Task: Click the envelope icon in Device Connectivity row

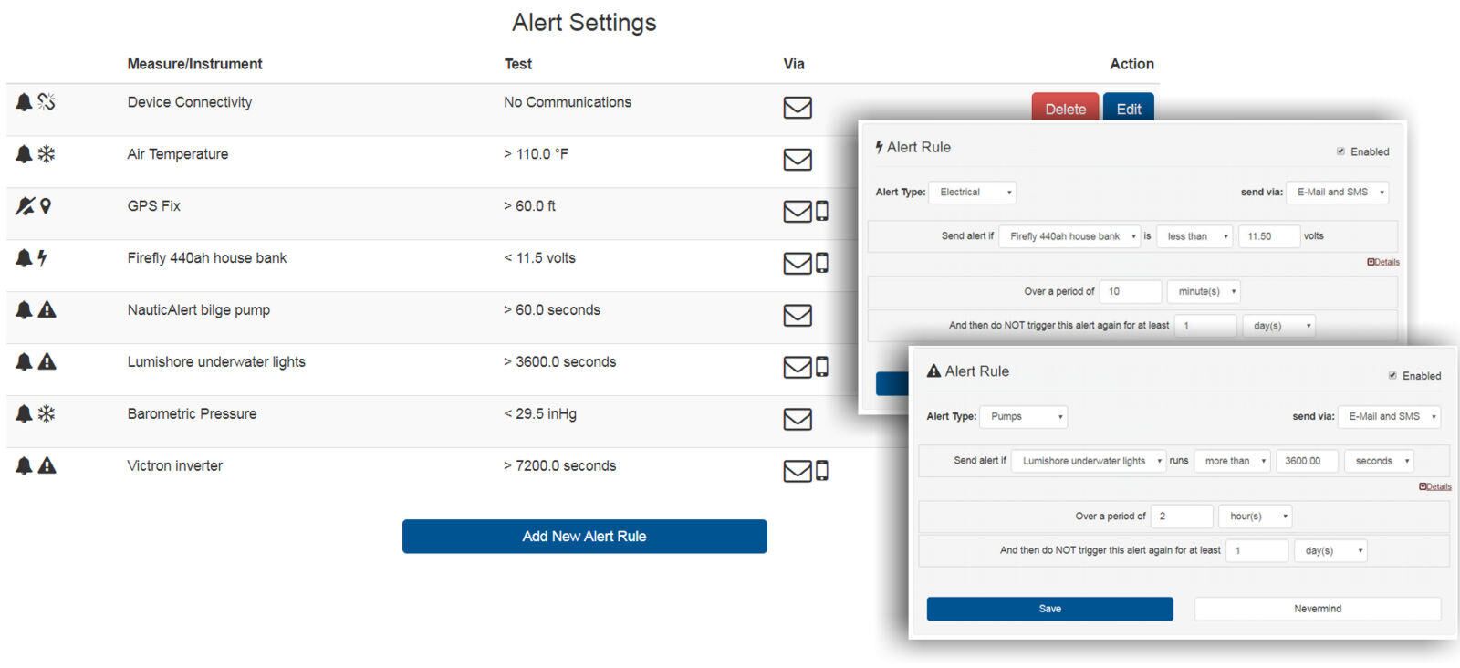Action: pyautogui.click(x=797, y=108)
